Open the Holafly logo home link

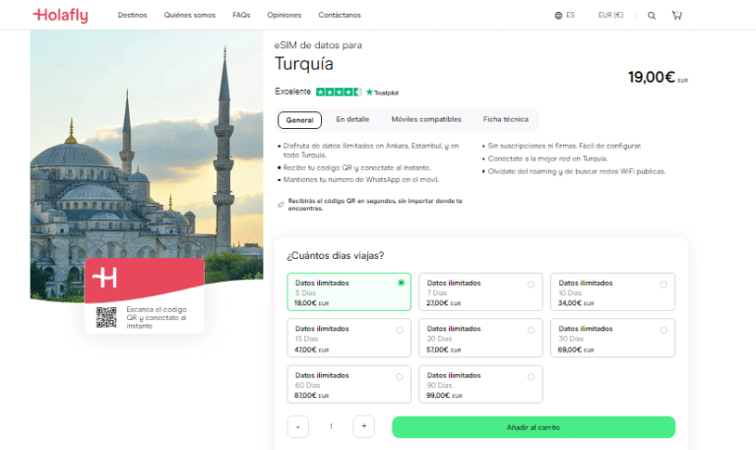pyautogui.click(x=60, y=15)
